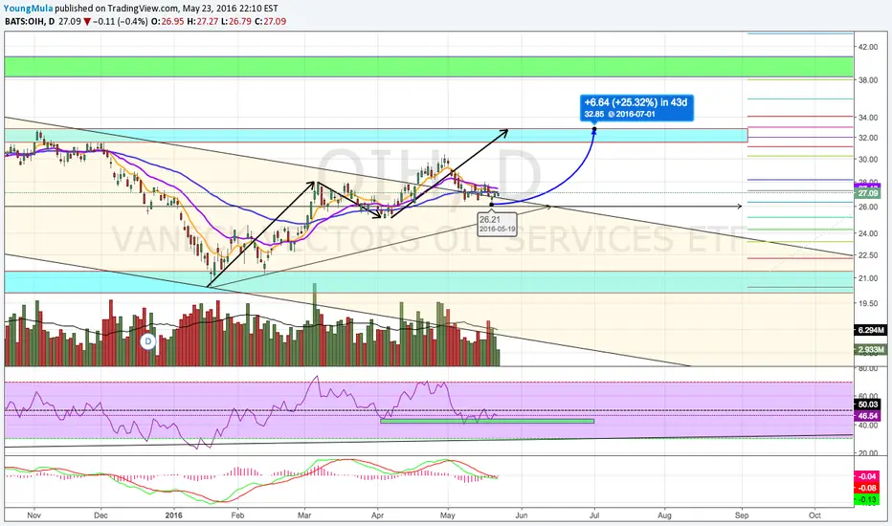Click the 32.00 price axis label
This screenshot has width=892, height=526.
[x=868, y=138]
